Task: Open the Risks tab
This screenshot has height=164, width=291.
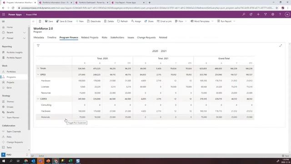Action: pos(104,37)
